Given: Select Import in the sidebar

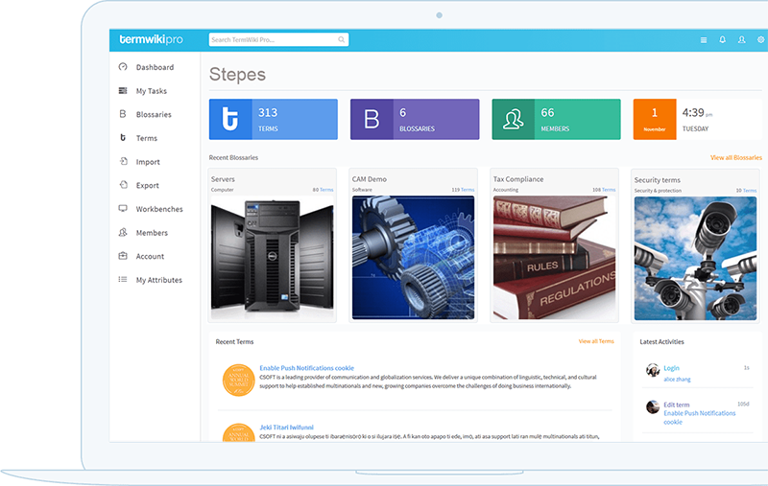Looking at the screenshot, I should pos(148,162).
